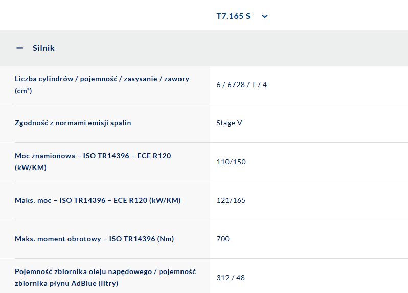Click the (cm³) unit text
The width and height of the screenshot is (408, 293).
coord(24,91)
